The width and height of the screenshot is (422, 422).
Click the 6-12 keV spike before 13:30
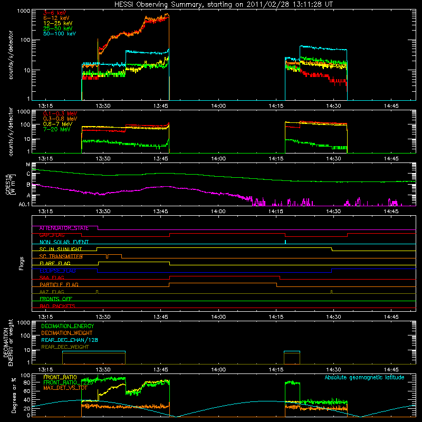(x=98, y=51)
